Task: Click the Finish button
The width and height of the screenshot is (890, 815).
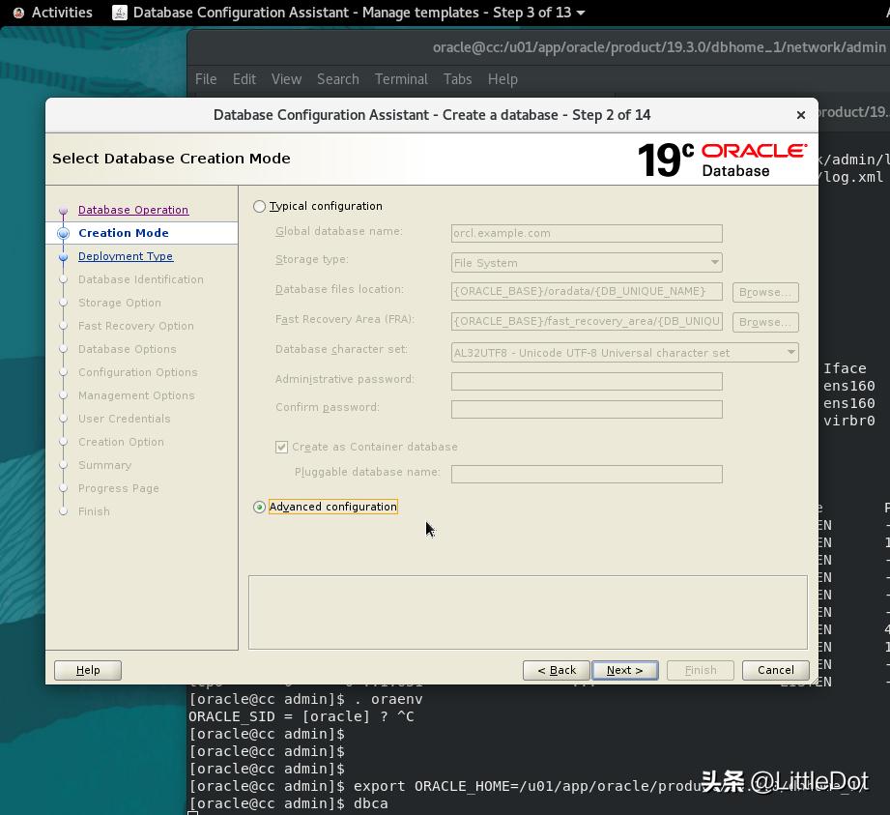Action: pos(701,670)
